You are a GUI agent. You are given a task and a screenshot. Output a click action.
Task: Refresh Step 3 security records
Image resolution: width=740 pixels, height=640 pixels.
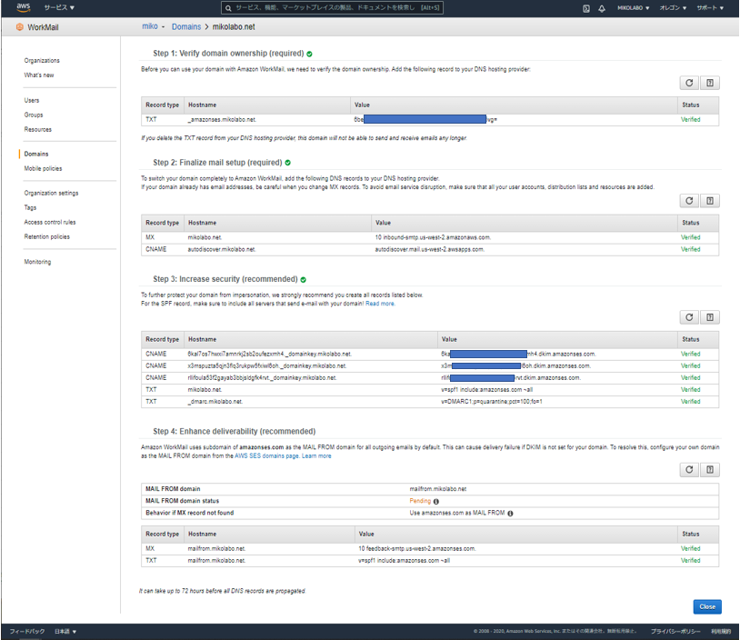(x=689, y=317)
